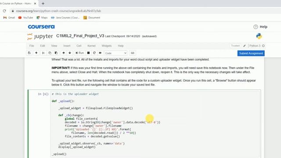
Task: Restart the kernel icon
Action: (x=94, y=53)
